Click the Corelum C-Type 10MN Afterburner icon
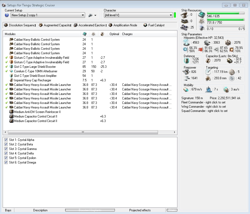This screenshot has width=250, height=214. pos(11,71)
